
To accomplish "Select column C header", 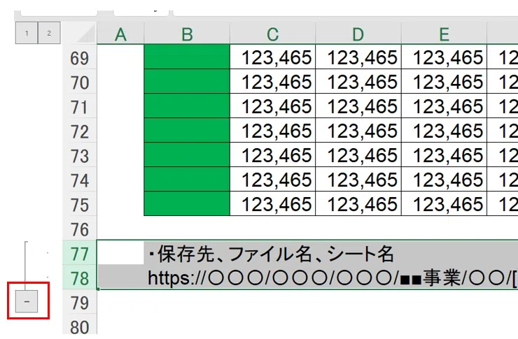I will click(272, 34).
